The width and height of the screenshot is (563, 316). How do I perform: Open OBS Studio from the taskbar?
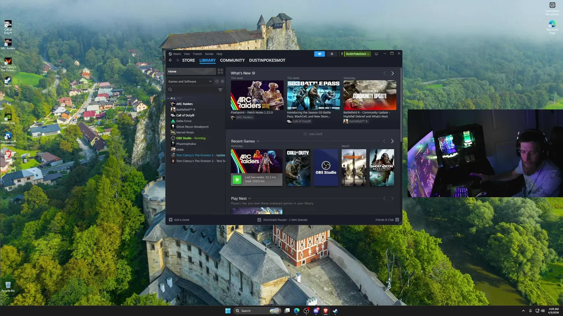click(x=306, y=311)
